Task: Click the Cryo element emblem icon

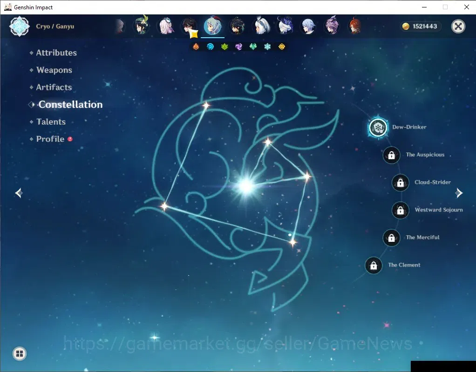Action: (x=20, y=27)
